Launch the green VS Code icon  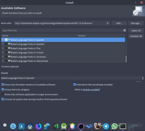tap(56, 126)
